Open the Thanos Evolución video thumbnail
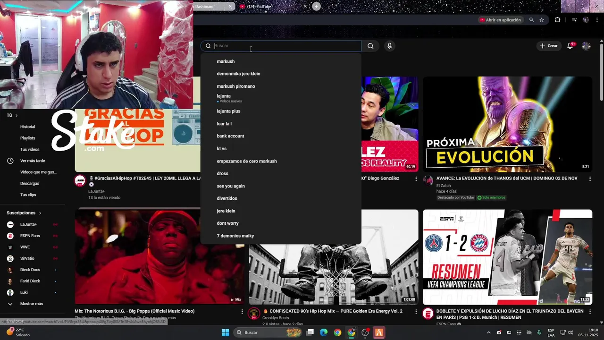This screenshot has width=604, height=340. tap(507, 124)
